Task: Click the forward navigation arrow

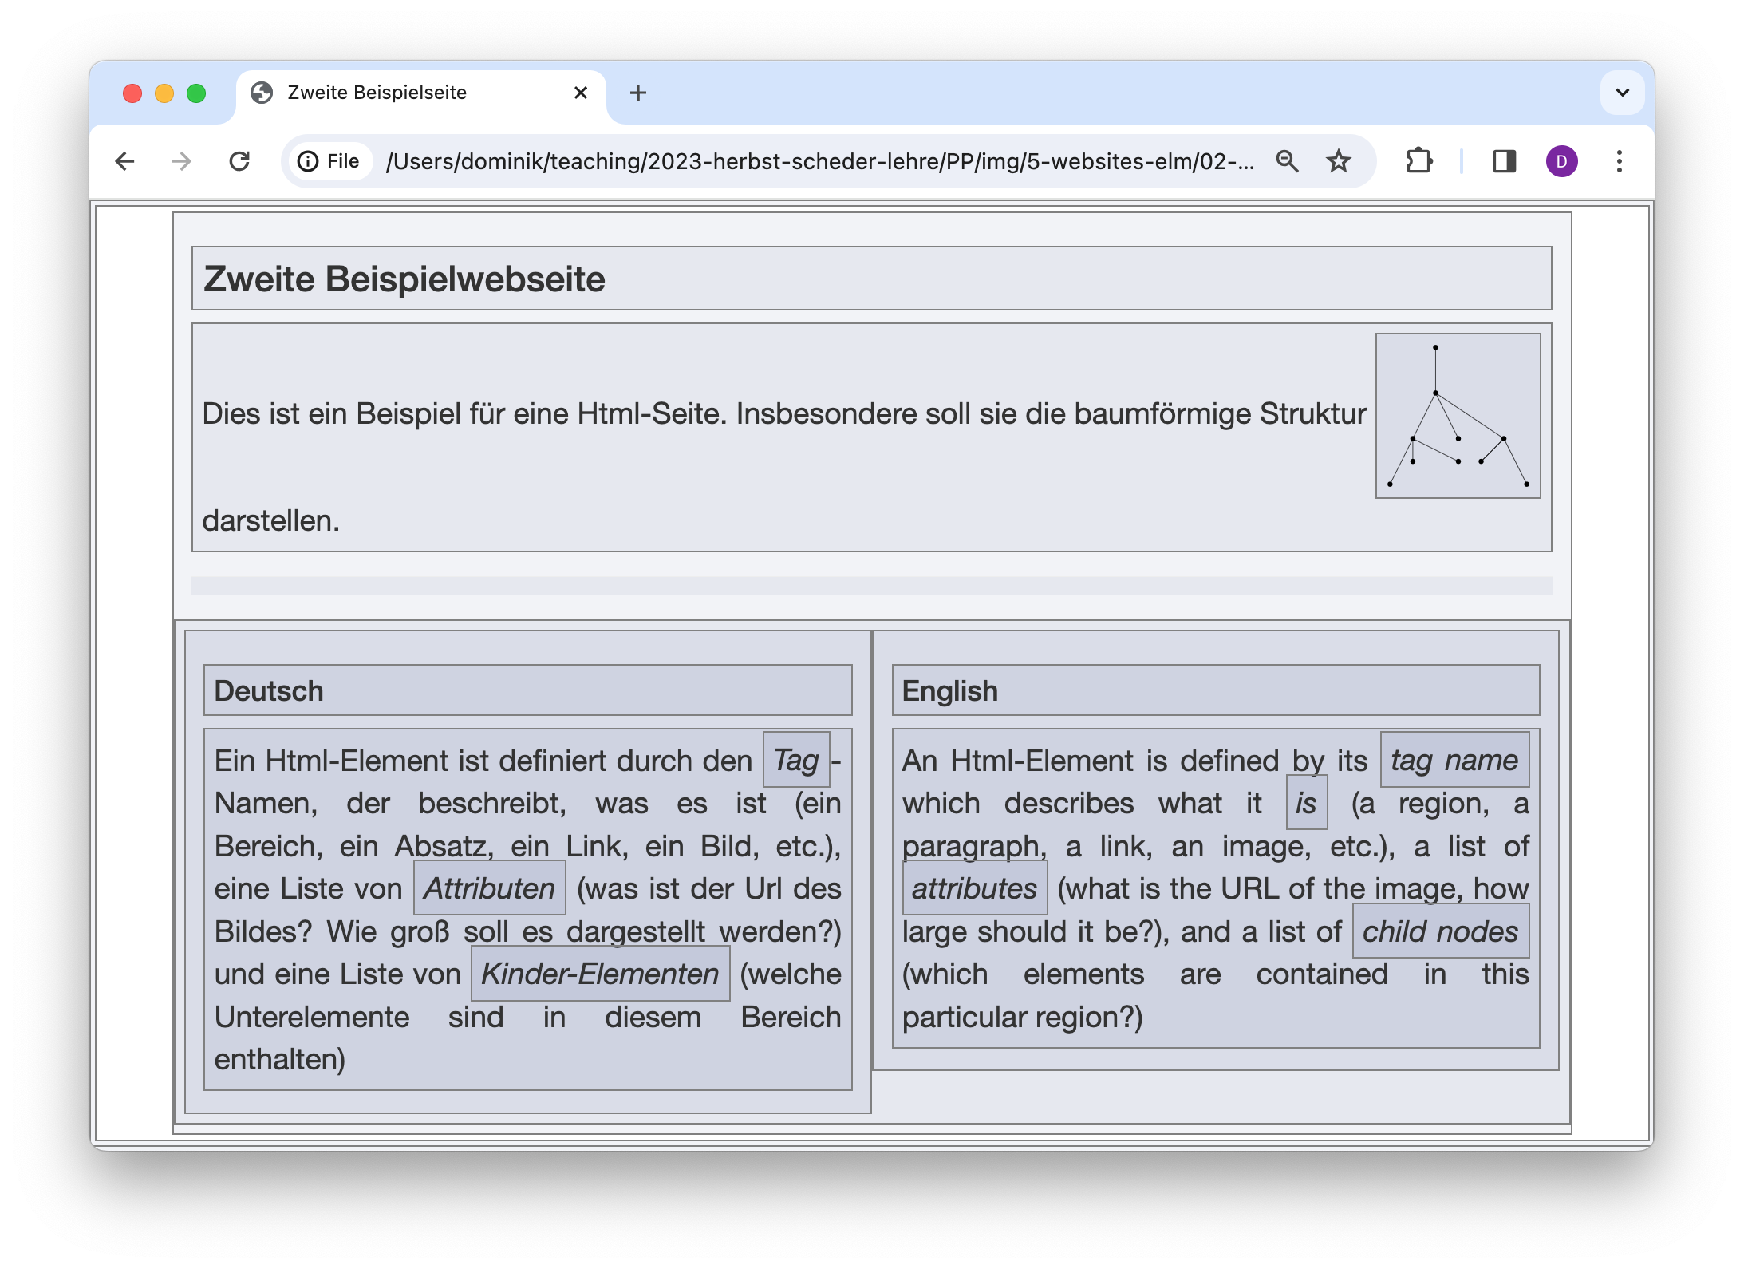Action: [x=182, y=161]
